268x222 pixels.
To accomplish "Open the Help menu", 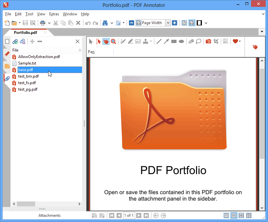I will pos(85,14).
